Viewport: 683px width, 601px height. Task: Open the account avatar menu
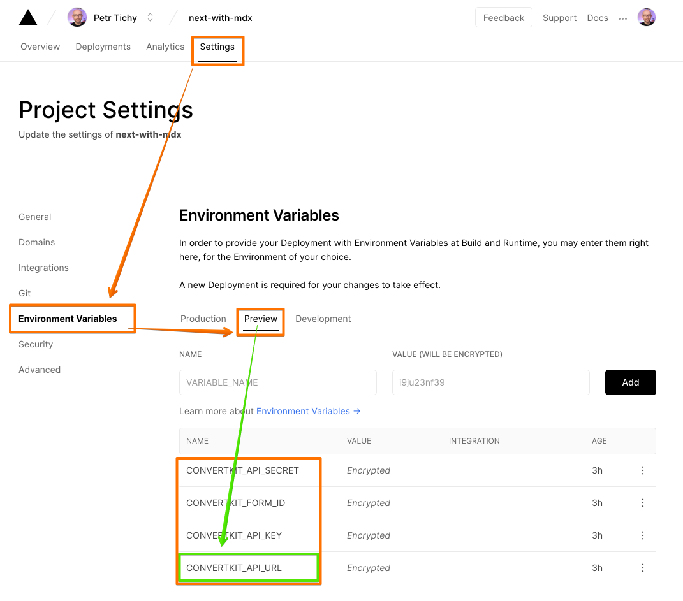(647, 18)
